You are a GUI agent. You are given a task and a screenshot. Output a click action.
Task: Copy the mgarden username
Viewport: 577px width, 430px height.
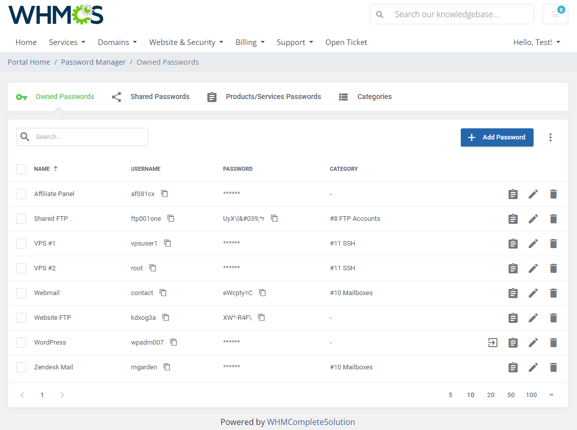coord(167,367)
